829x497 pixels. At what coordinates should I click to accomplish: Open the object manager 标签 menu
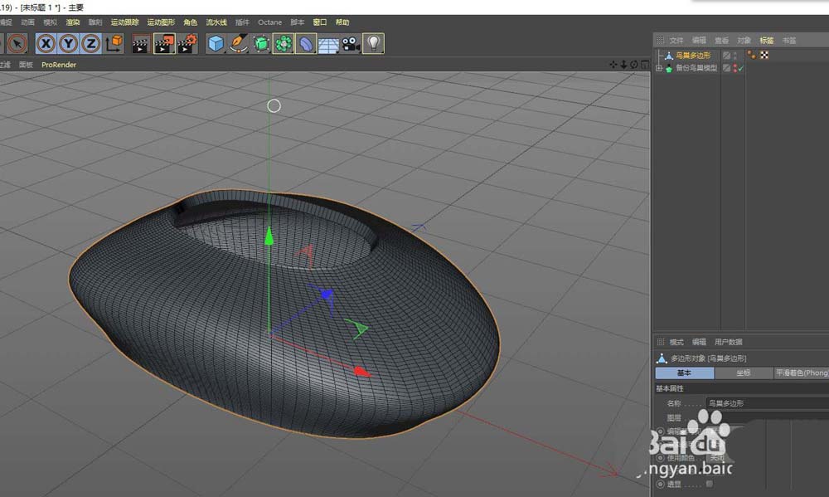point(767,40)
